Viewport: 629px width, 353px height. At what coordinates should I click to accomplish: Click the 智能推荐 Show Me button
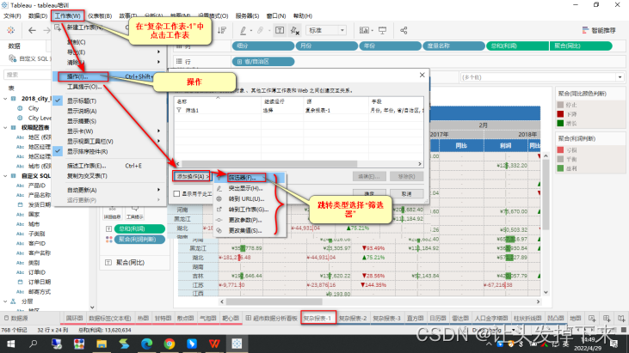(x=599, y=30)
